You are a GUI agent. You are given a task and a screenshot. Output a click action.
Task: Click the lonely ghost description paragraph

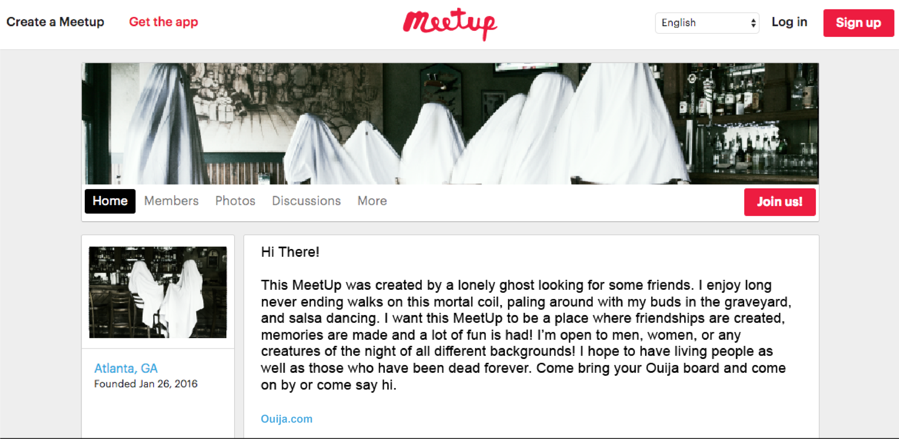tap(526, 335)
